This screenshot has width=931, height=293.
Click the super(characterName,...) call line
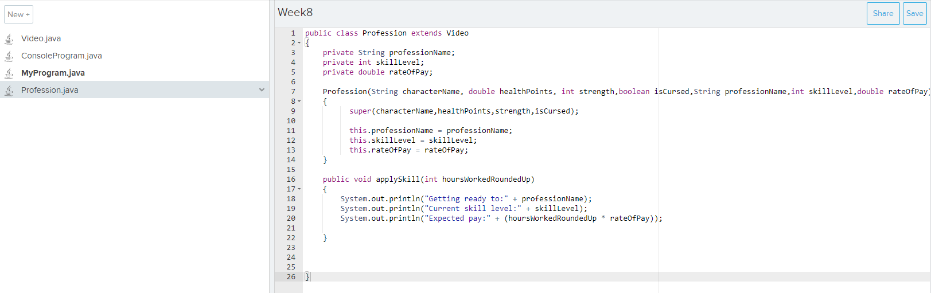[464, 111]
